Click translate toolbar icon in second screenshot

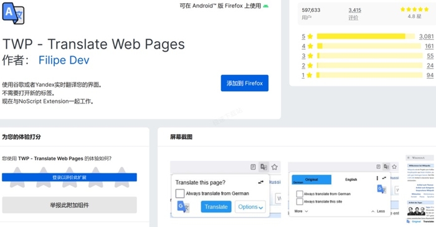(386, 167)
